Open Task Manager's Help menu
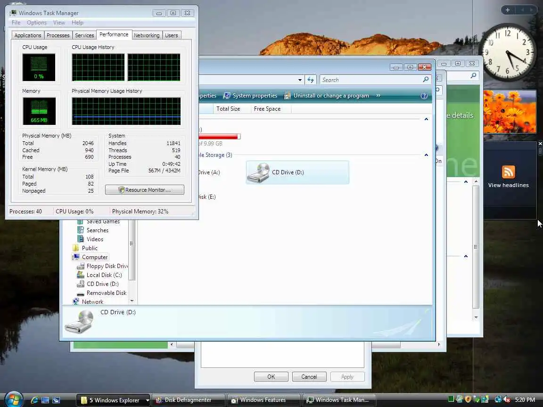This screenshot has height=407, width=543. pos(78,23)
